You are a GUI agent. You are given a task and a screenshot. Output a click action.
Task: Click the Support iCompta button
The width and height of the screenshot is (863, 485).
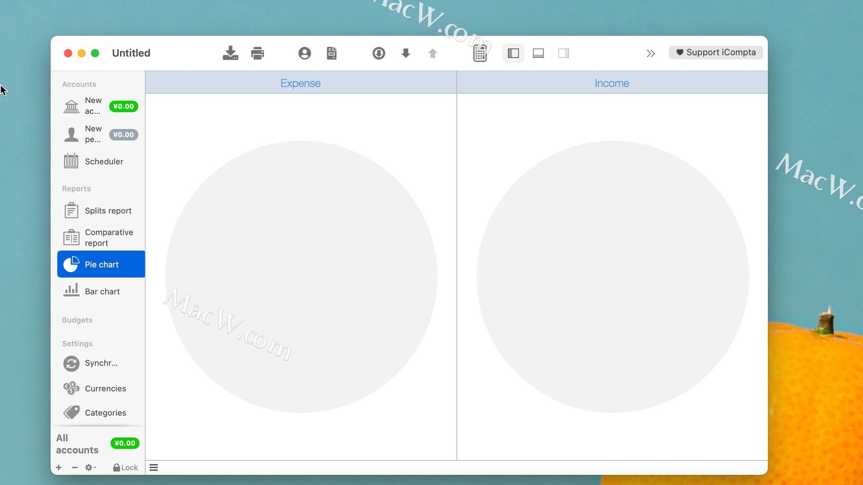(716, 53)
